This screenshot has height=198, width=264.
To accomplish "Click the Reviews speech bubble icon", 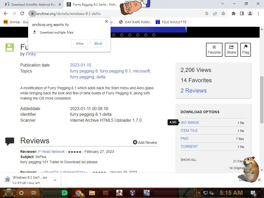I will click(x=10, y=142).
